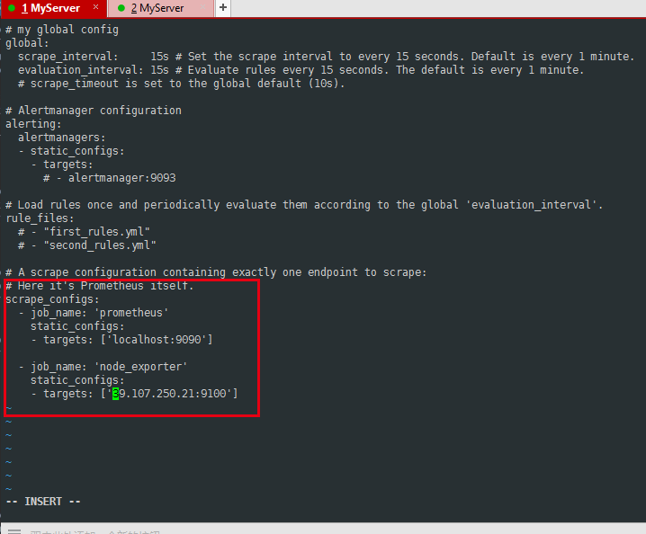Image resolution: width=646 pixels, height=534 pixels.
Task: Click the '-- INSERT --' mode indicator
Action: [43, 502]
